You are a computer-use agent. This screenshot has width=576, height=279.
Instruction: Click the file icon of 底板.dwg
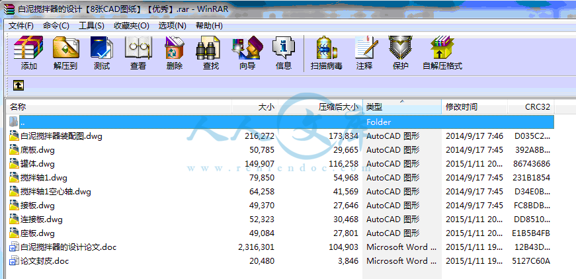[14, 150]
